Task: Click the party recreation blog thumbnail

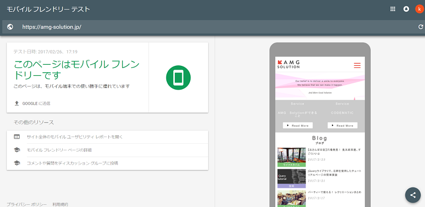Action: click(x=291, y=198)
